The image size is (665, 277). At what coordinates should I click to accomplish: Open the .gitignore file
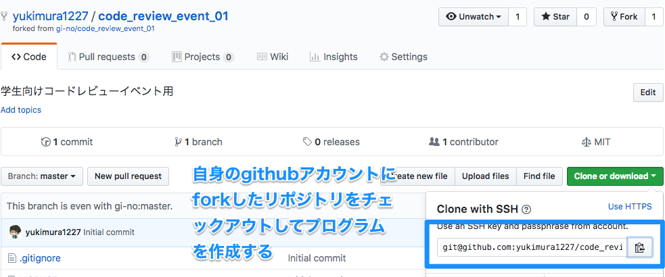[40, 258]
